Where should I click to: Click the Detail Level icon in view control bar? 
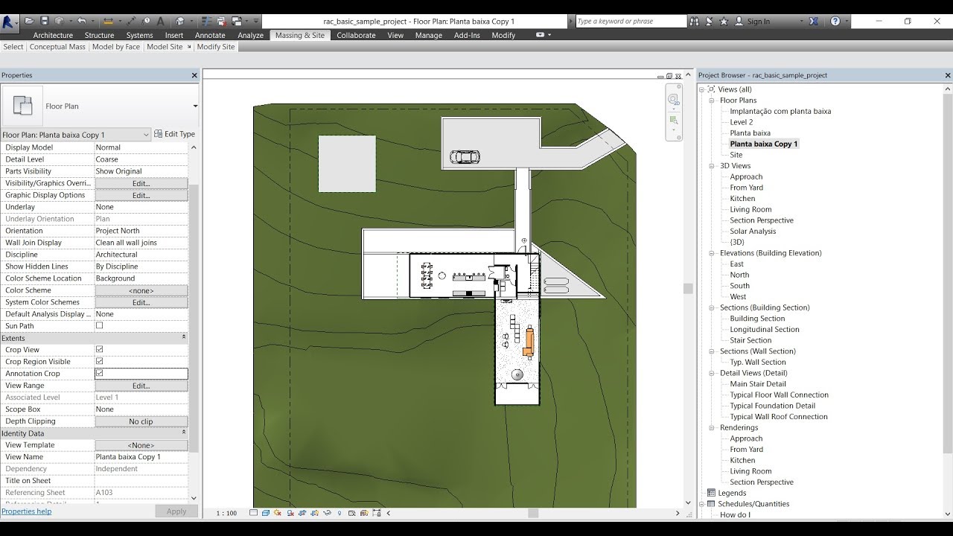pyautogui.click(x=254, y=513)
